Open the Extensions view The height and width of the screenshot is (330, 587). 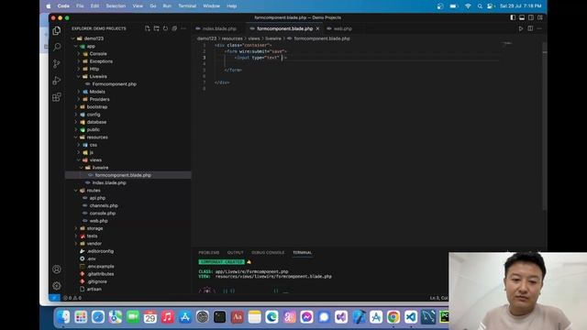click(57, 97)
